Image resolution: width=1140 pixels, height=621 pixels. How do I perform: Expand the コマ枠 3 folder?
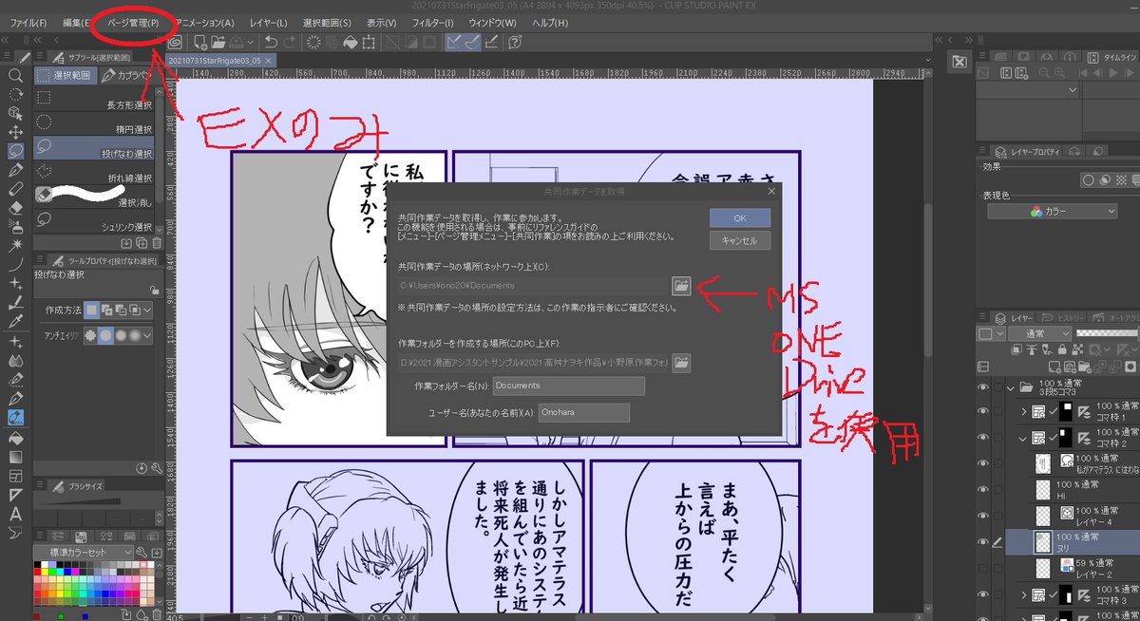[1023, 595]
